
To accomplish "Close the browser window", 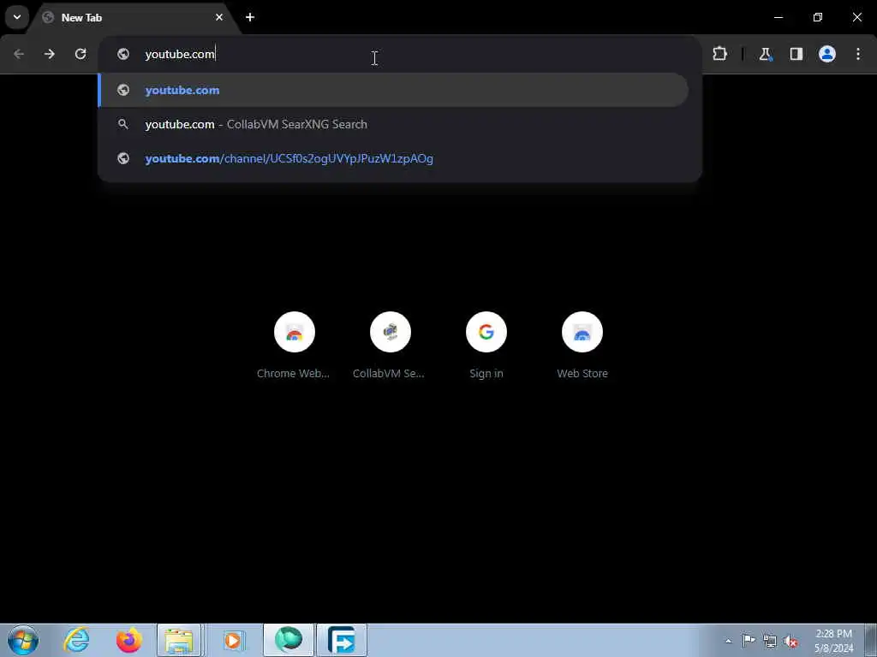I will pos(856,17).
